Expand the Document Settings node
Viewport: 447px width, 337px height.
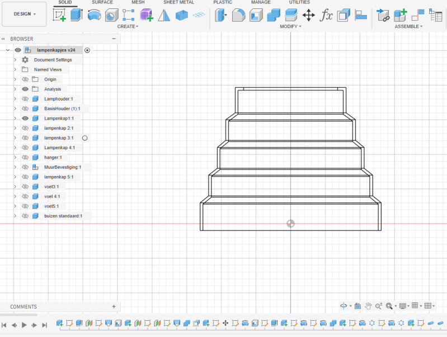[15, 60]
